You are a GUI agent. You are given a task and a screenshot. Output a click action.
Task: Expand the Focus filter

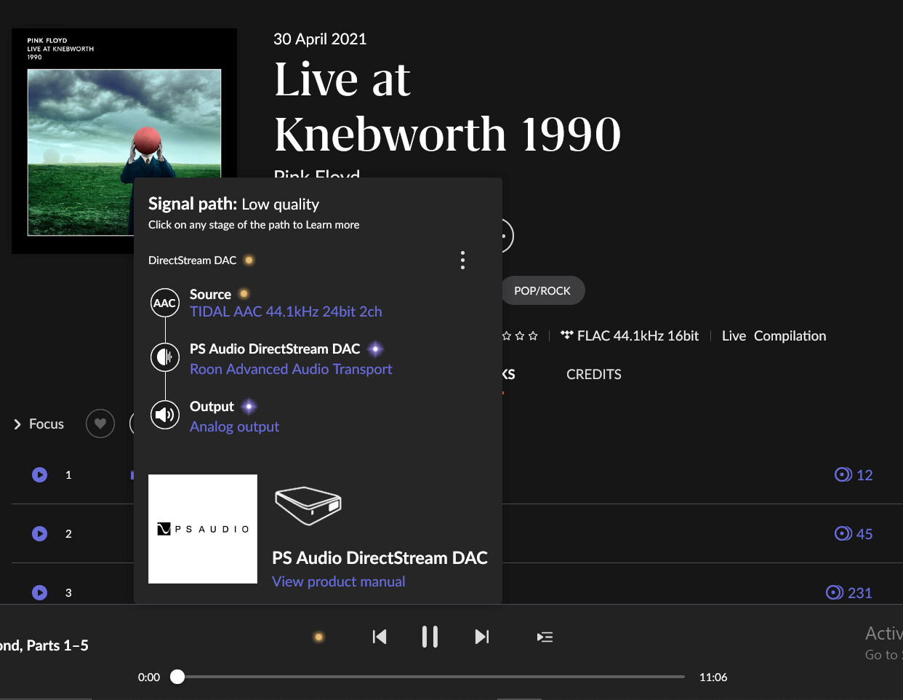(x=39, y=423)
